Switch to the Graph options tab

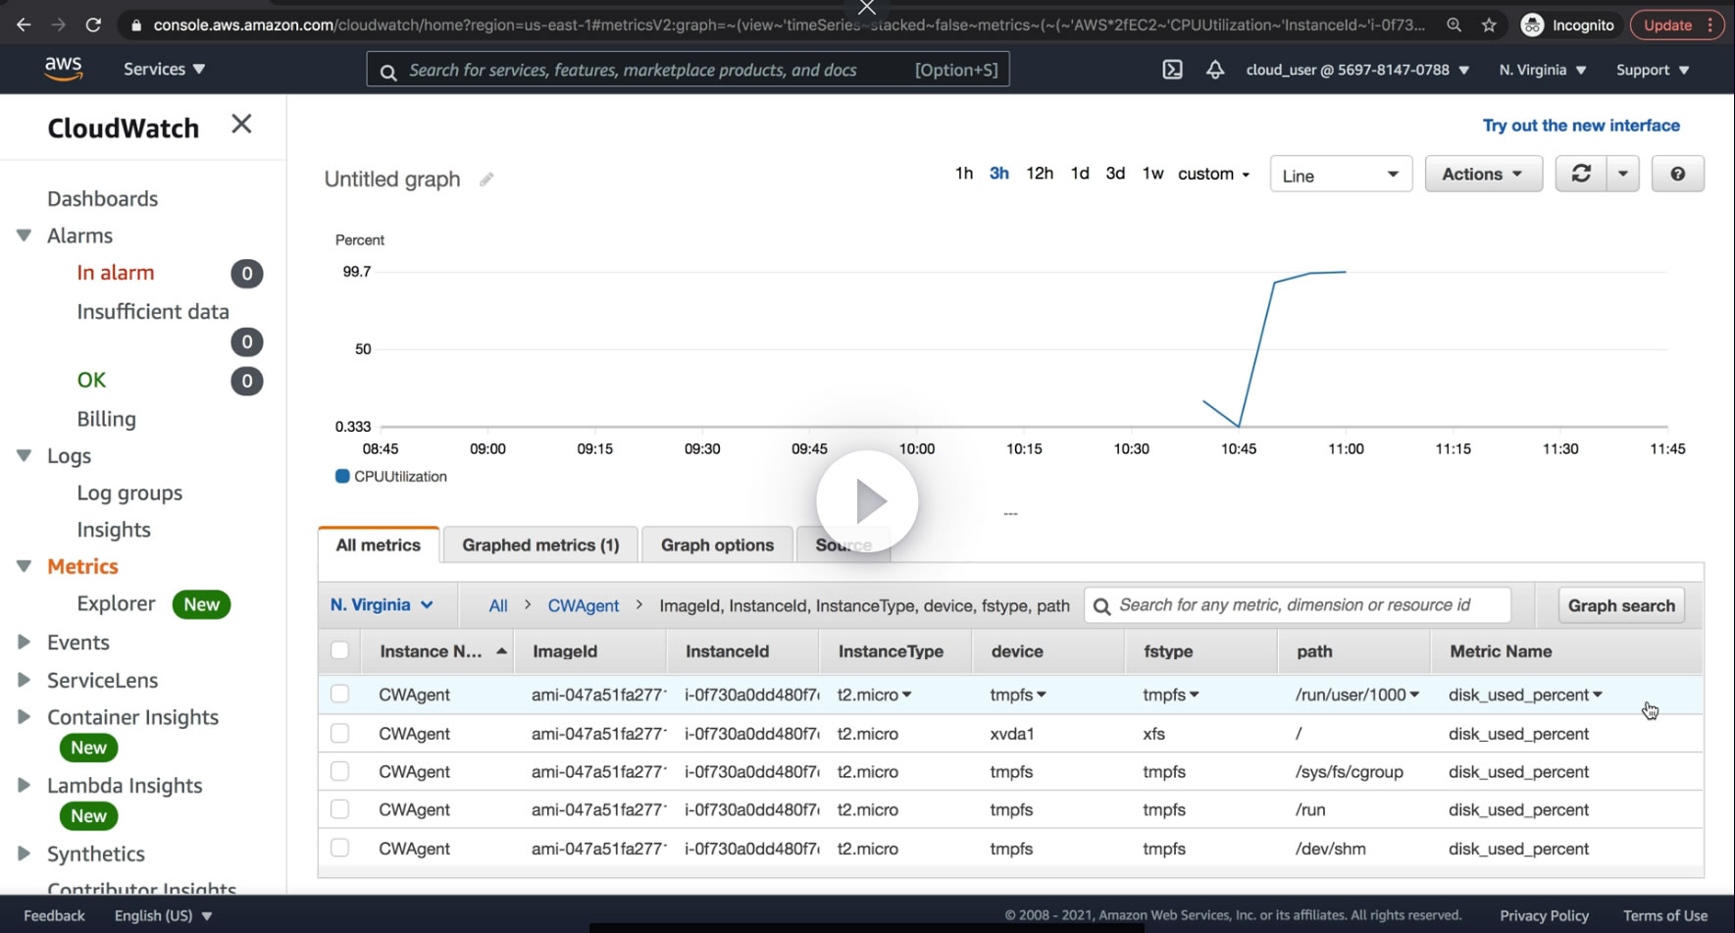click(x=717, y=545)
